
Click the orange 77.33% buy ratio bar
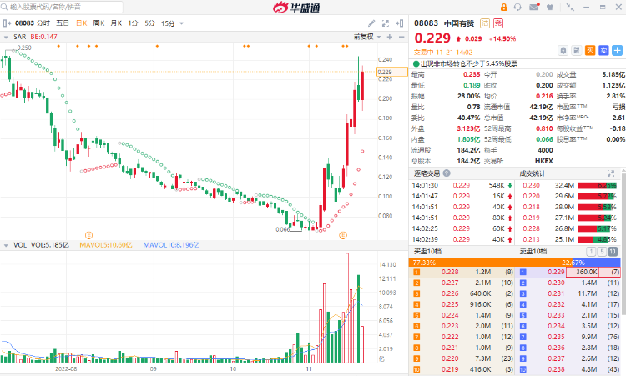tap(490, 263)
